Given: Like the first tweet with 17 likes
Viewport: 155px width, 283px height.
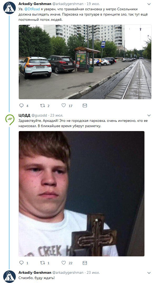Looking at the screenshot, I should 64,105.
